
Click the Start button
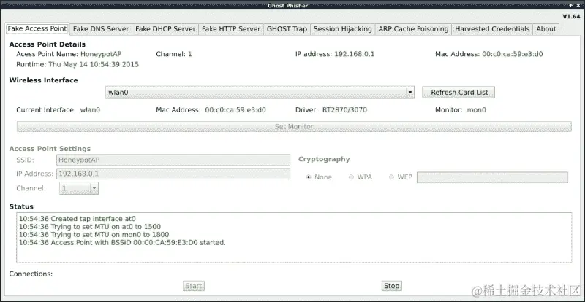pyautogui.click(x=194, y=286)
